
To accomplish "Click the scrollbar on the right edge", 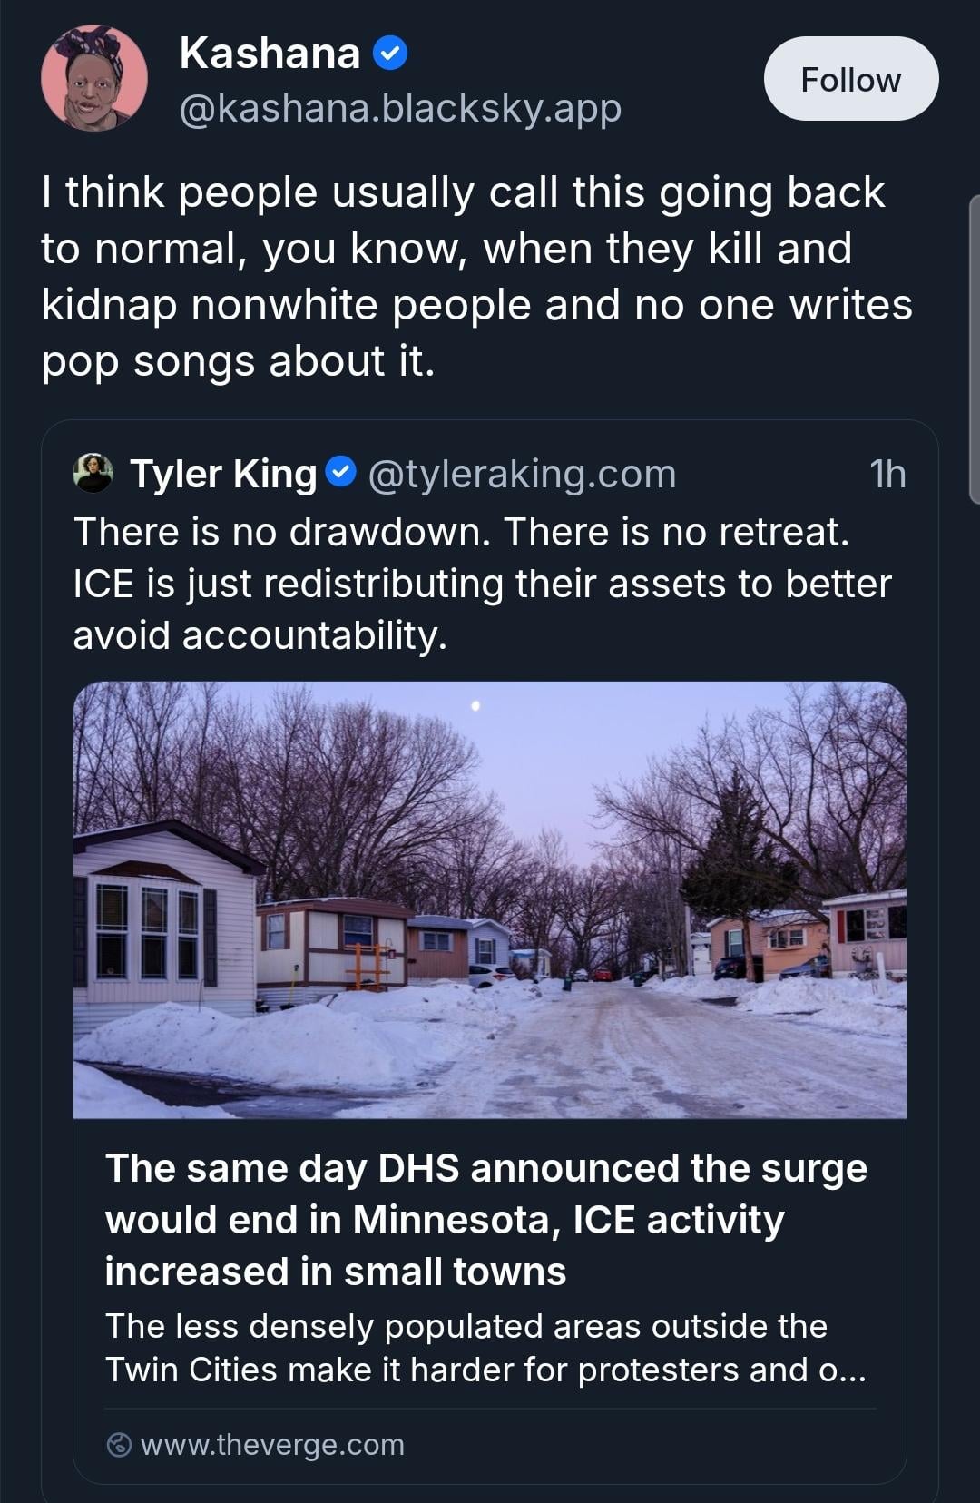I will (x=975, y=349).
